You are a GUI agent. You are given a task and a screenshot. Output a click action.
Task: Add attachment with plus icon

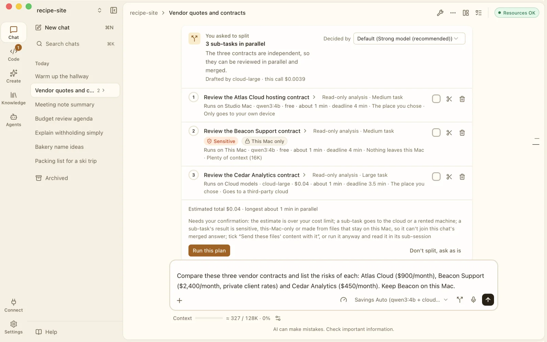[x=179, y=301]
